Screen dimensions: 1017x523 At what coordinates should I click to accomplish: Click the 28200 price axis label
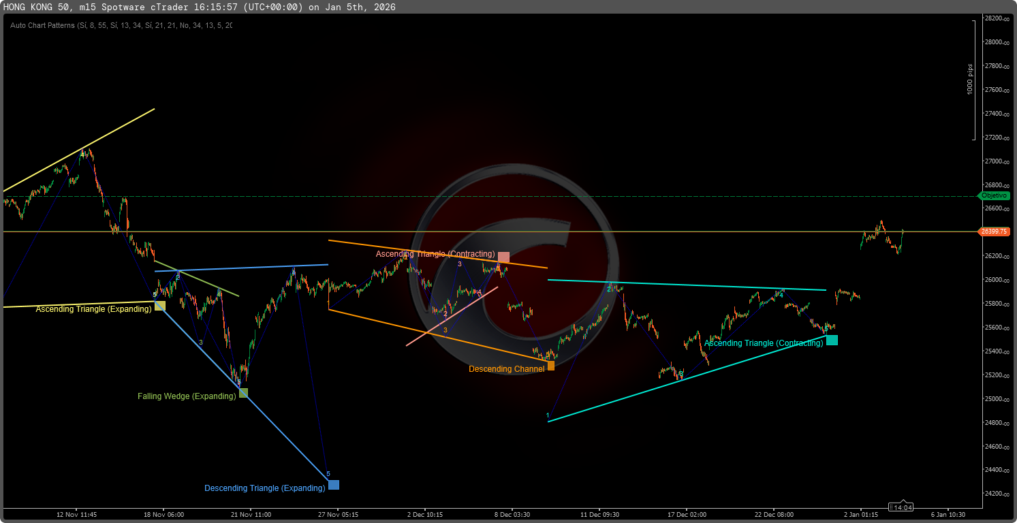click(997, 18)
